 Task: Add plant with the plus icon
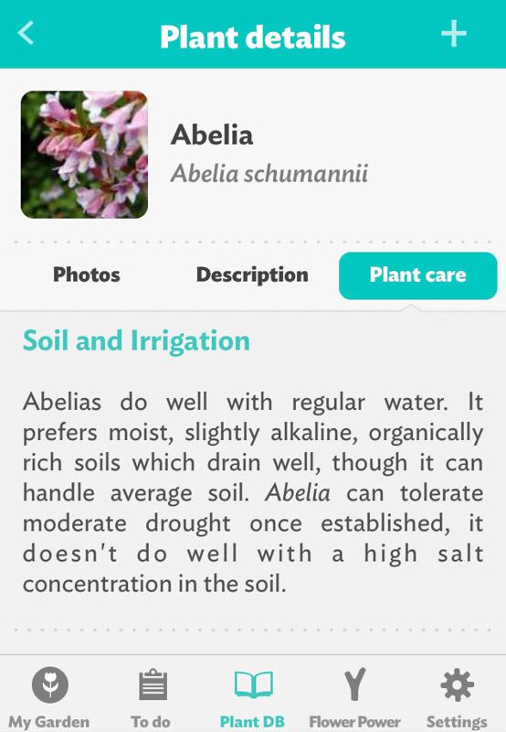[454, 34]
